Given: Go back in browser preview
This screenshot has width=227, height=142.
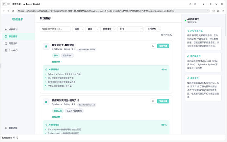Looking at the screenshot, I should (x=4, y=11).
